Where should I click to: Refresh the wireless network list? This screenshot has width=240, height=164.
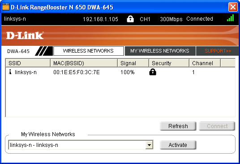tap(178, 126)
